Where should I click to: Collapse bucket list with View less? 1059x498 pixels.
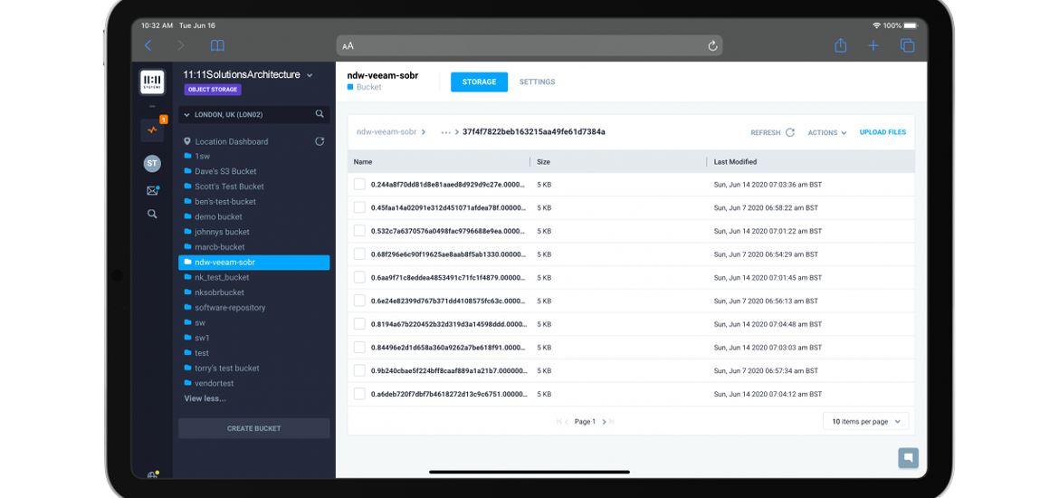[205, 398]
